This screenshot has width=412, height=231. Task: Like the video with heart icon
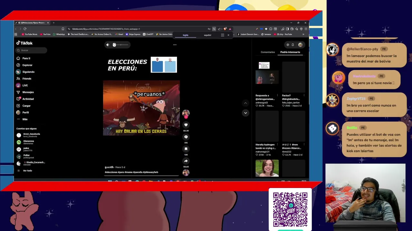pos(186,125)
